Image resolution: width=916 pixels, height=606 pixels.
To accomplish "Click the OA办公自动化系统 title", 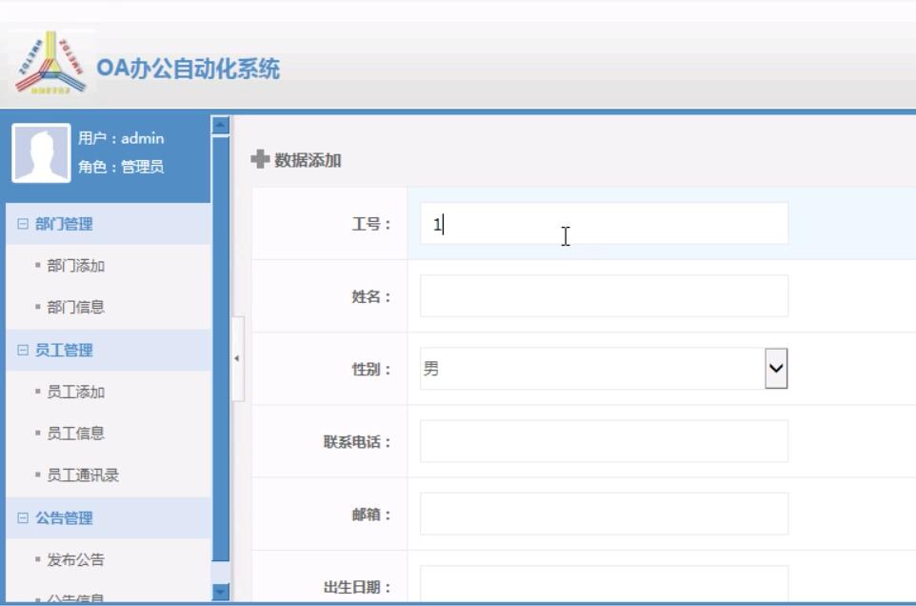I will [x=189, y=69].
